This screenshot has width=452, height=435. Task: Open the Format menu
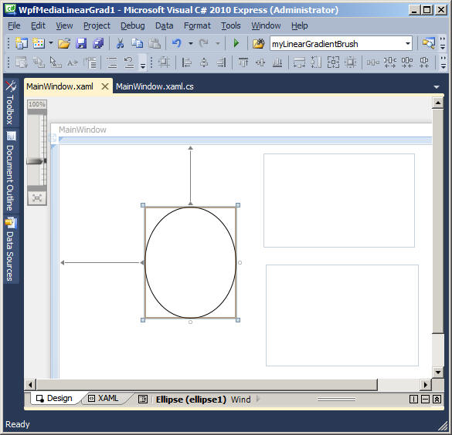tap(197, 26)
